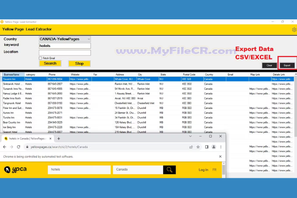Enable the Fetch Email checkbox
The width and height of the screenshot is (297, 198).
coord(40,58)
